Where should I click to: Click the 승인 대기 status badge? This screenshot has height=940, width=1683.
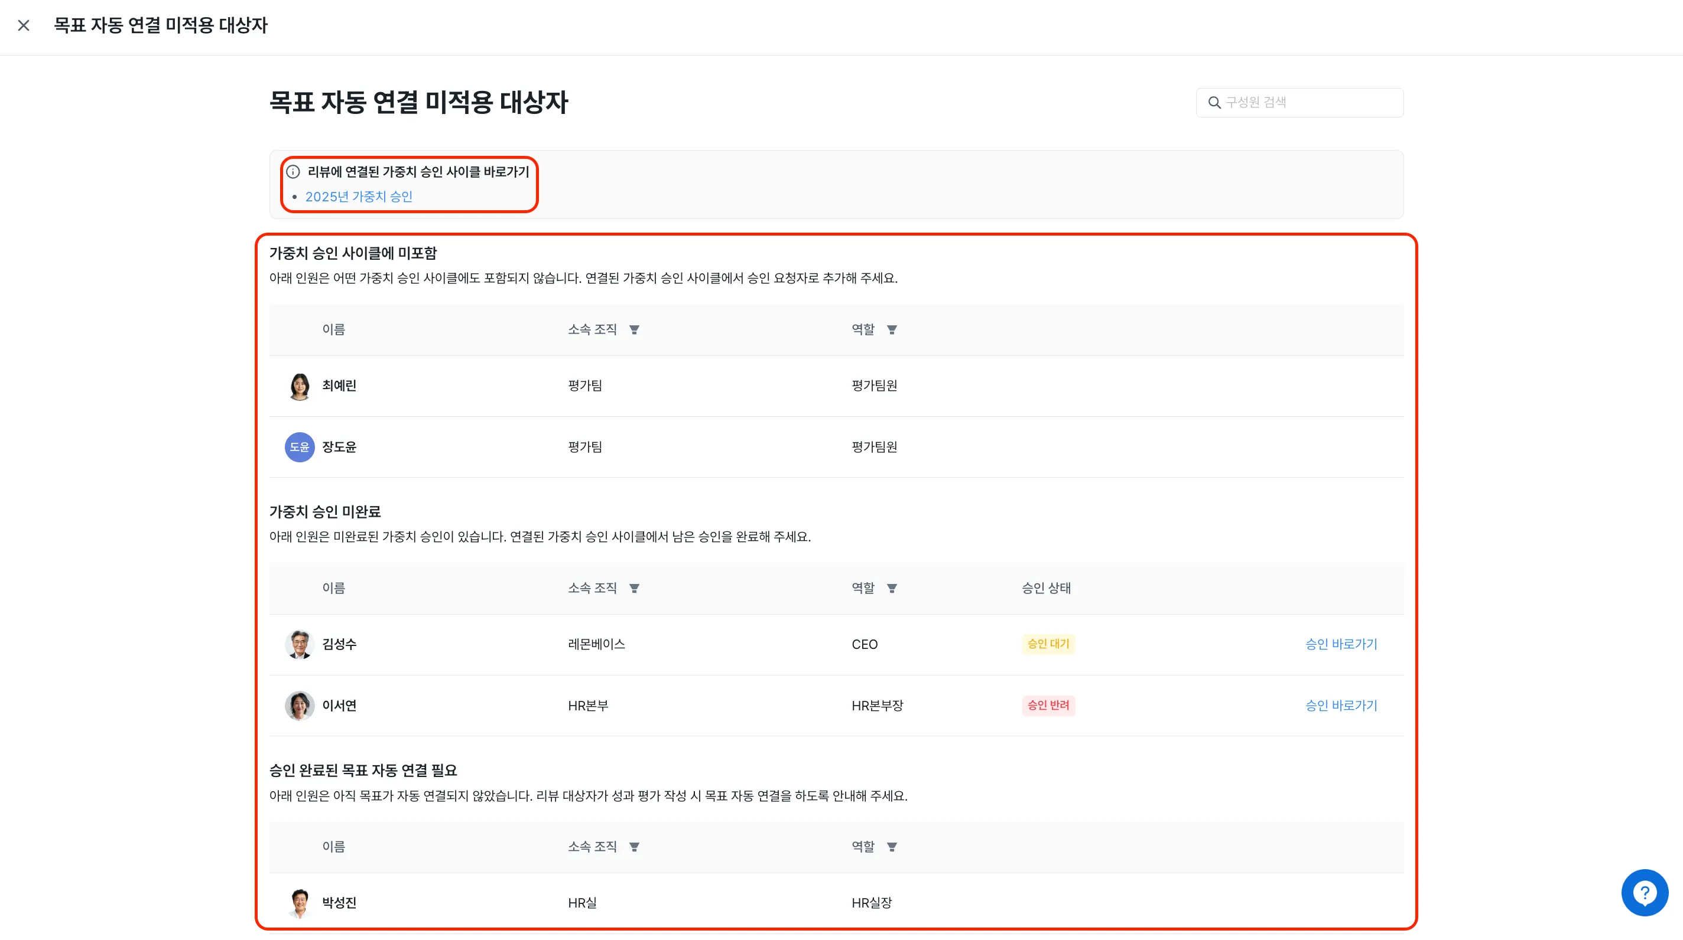[x=1048, y=644]
